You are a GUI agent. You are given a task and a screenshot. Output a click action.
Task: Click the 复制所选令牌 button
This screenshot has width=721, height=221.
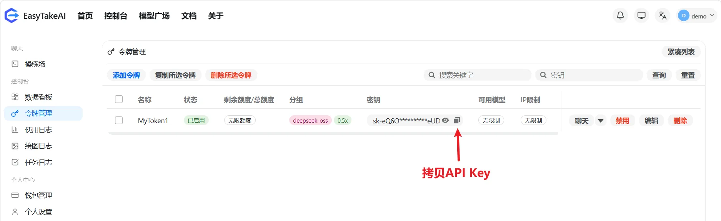(175, 75)
